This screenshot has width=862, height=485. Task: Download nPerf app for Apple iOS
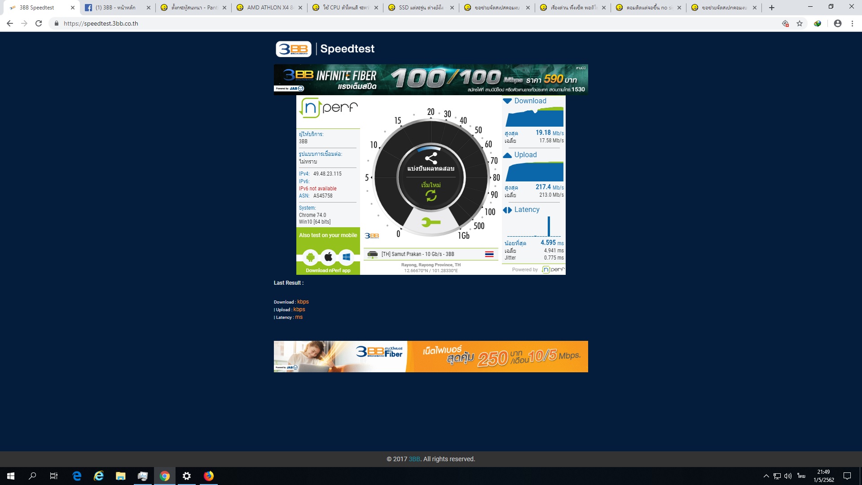click(329, 257)
